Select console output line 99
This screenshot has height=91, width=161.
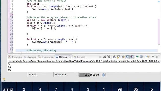click(10, 70)
